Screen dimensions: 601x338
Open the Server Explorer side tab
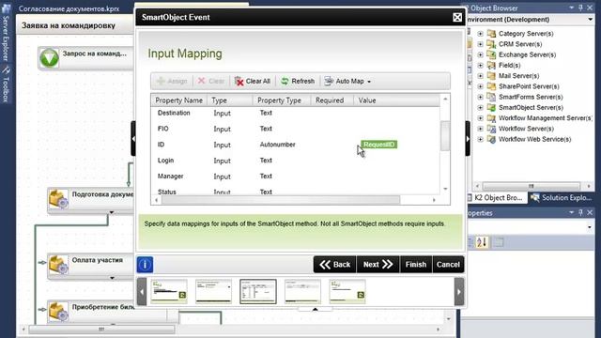(6, 34)
